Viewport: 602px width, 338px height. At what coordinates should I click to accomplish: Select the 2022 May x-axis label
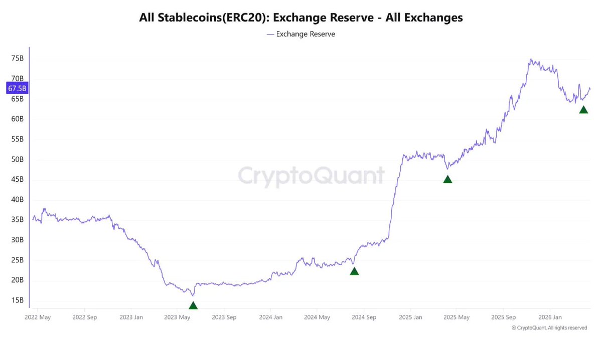(x=38, y=317)
